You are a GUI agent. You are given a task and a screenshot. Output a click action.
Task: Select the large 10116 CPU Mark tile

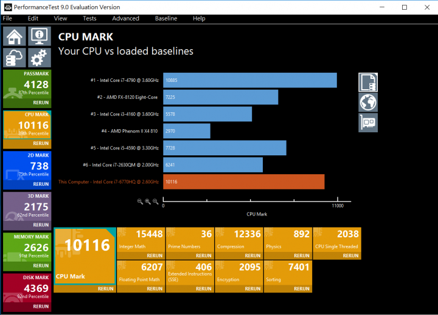pyautogui.click(x=85, y=256)
